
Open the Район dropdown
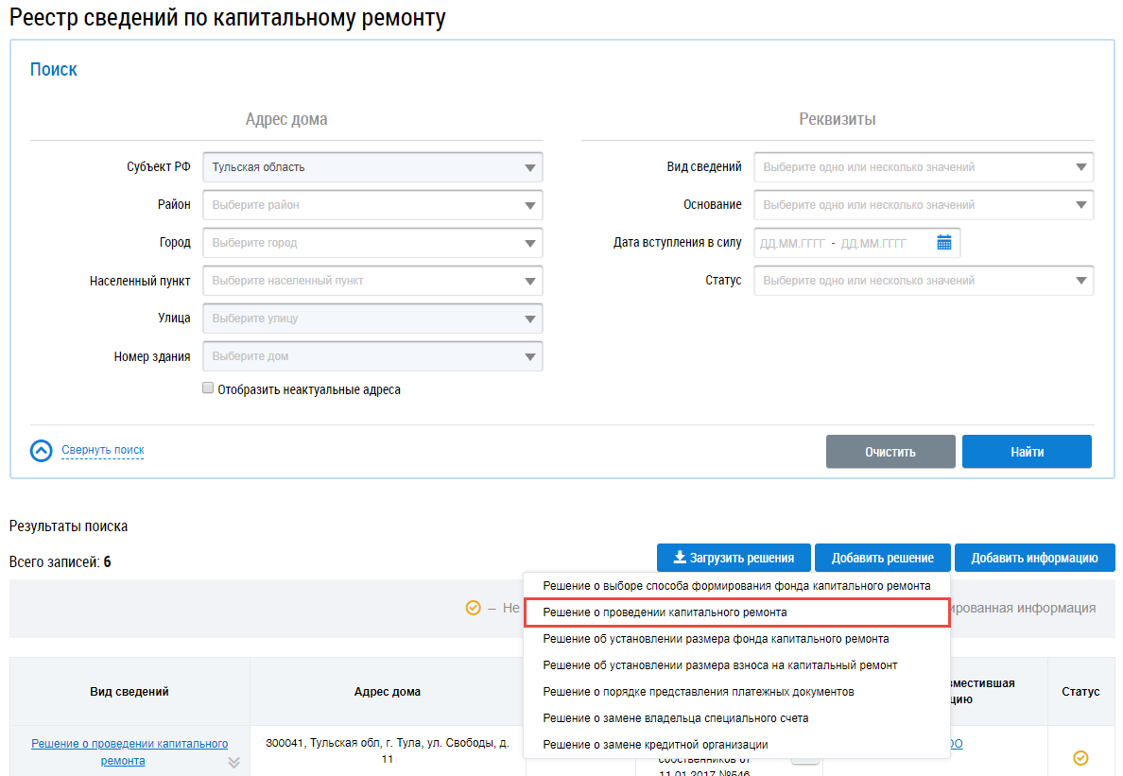[x=372, y=205]
